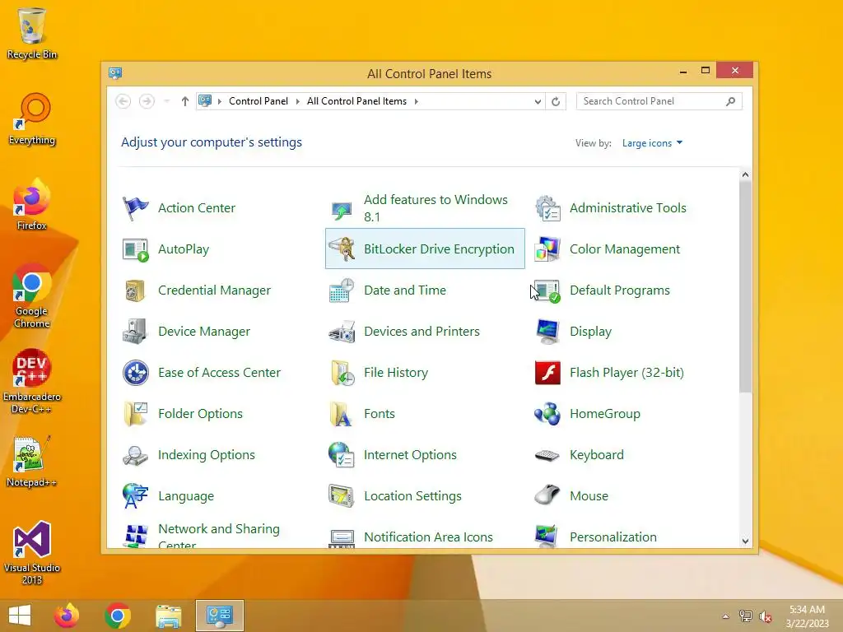Open the BitLocker Drive Encryption key icon

tap(342, 249)
